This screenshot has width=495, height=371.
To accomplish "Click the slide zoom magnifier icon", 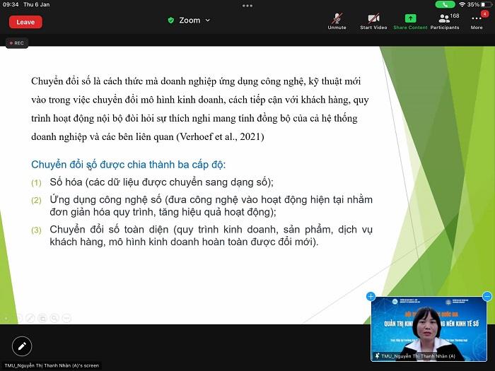I will click(x=54, y=319).
